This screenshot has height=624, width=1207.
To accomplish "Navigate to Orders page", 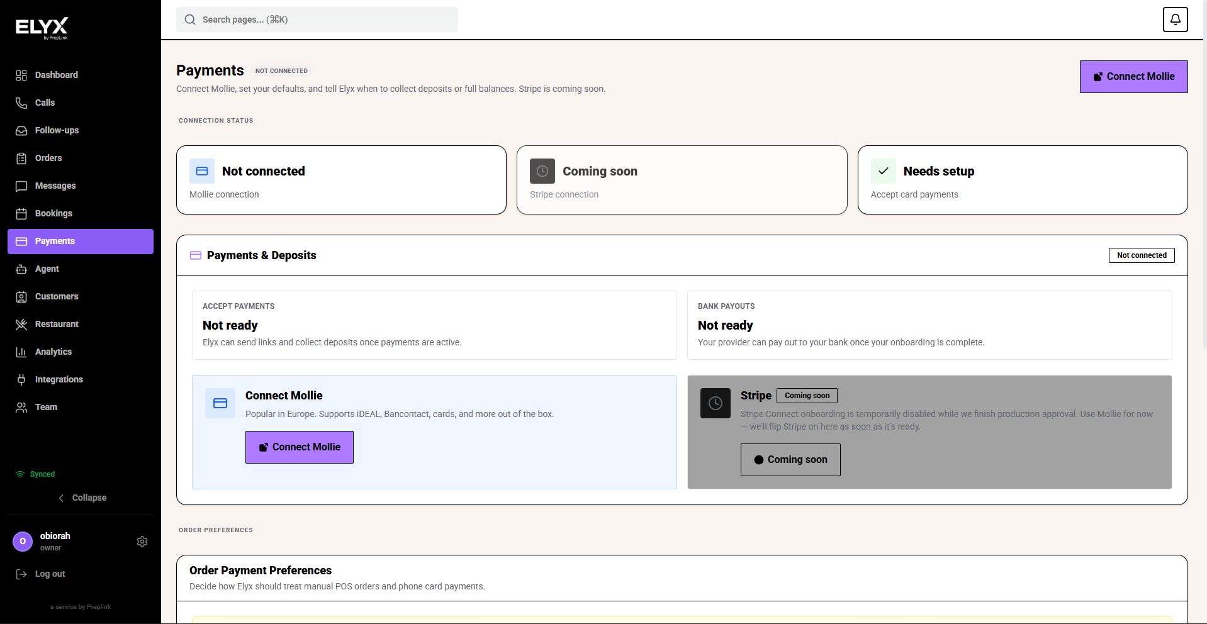I will [x=81, y=159].
